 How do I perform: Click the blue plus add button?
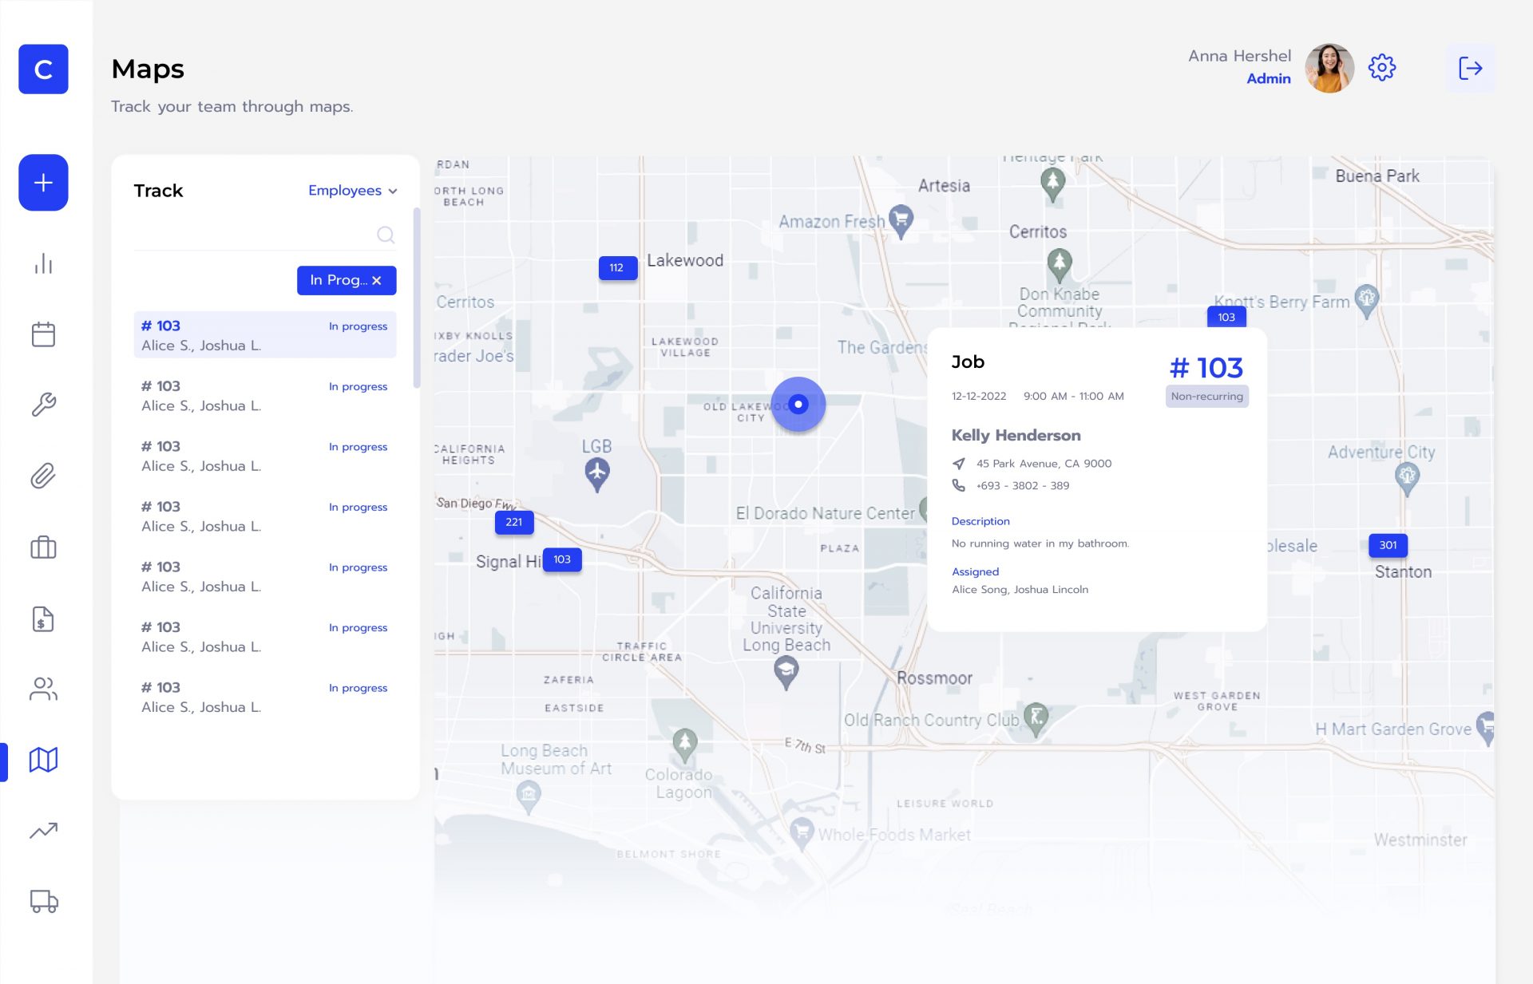[x=43, y=183]
